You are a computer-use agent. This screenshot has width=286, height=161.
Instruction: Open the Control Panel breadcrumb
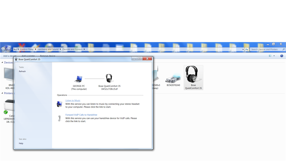click(27, 49)
